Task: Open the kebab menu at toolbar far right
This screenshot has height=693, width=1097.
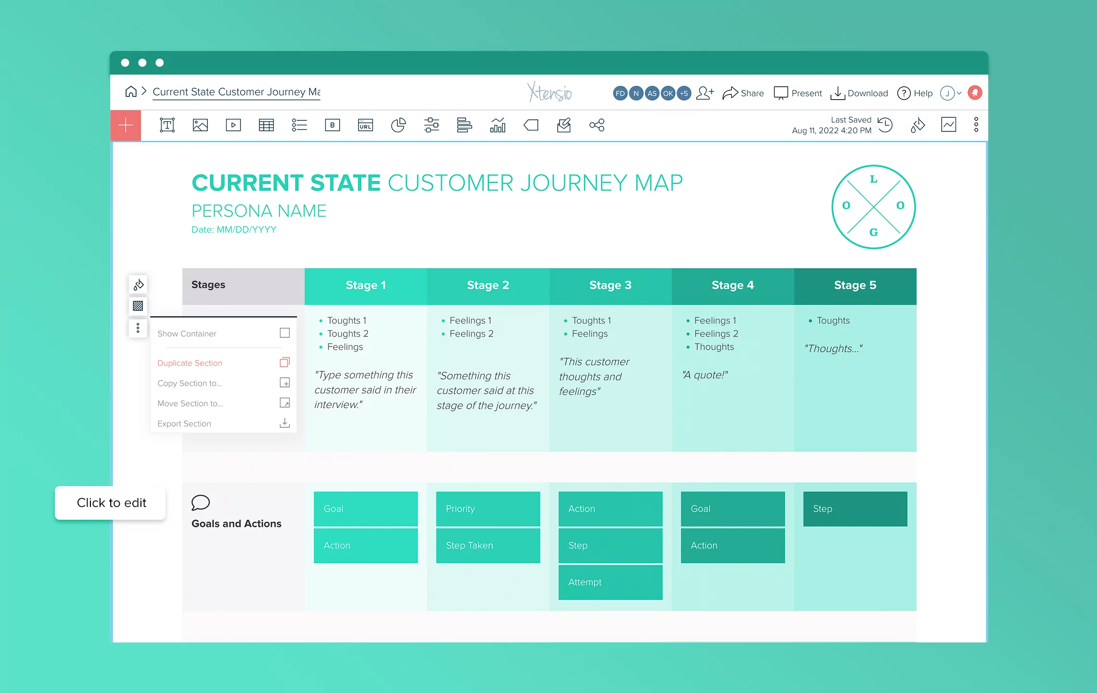Action: point(976,125)
